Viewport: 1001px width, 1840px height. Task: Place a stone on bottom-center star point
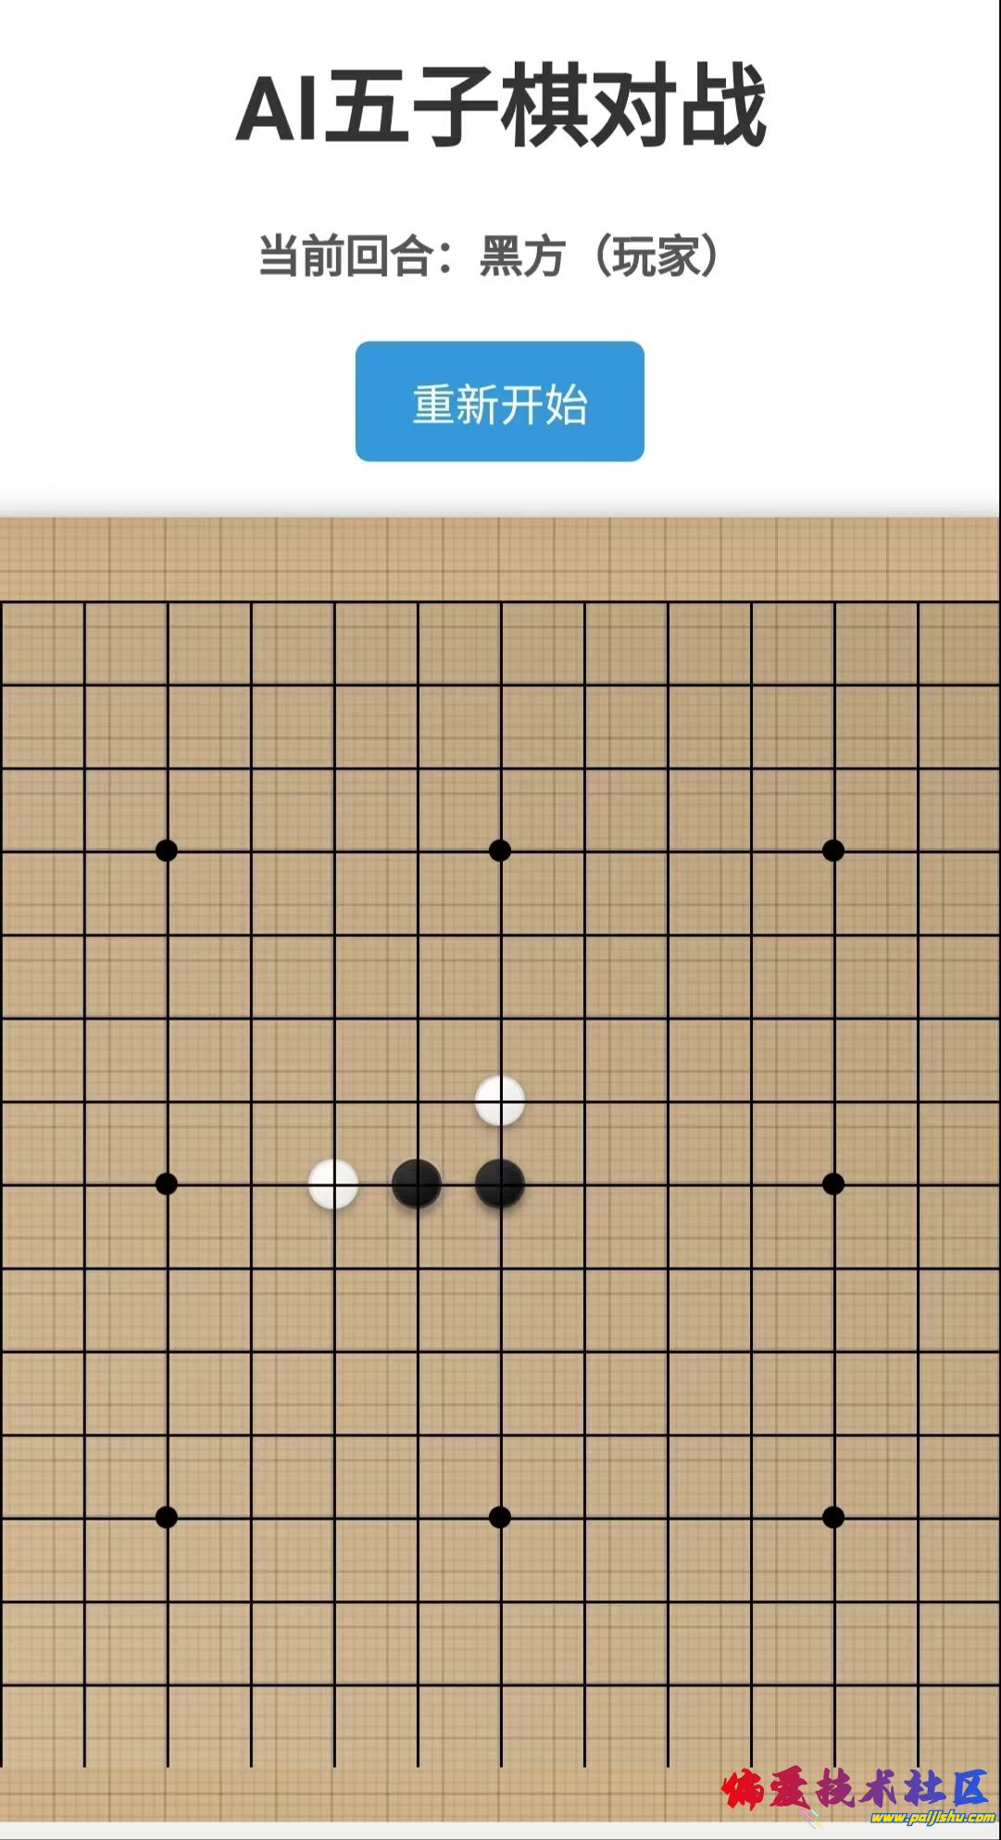pos(500,1517)
